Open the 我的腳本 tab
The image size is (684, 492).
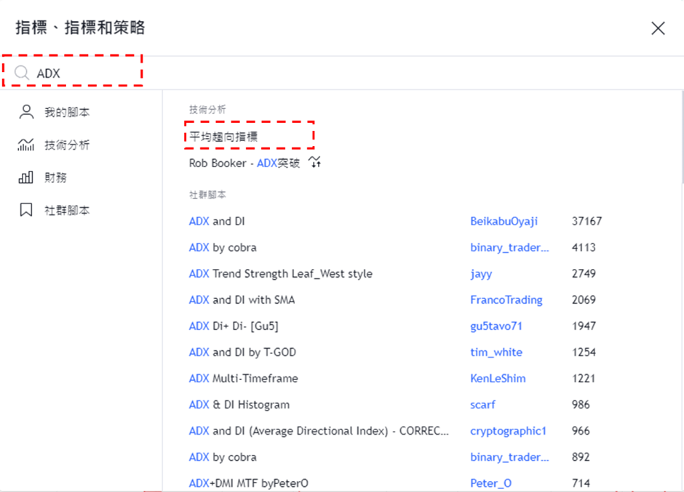tap(67, 113)
